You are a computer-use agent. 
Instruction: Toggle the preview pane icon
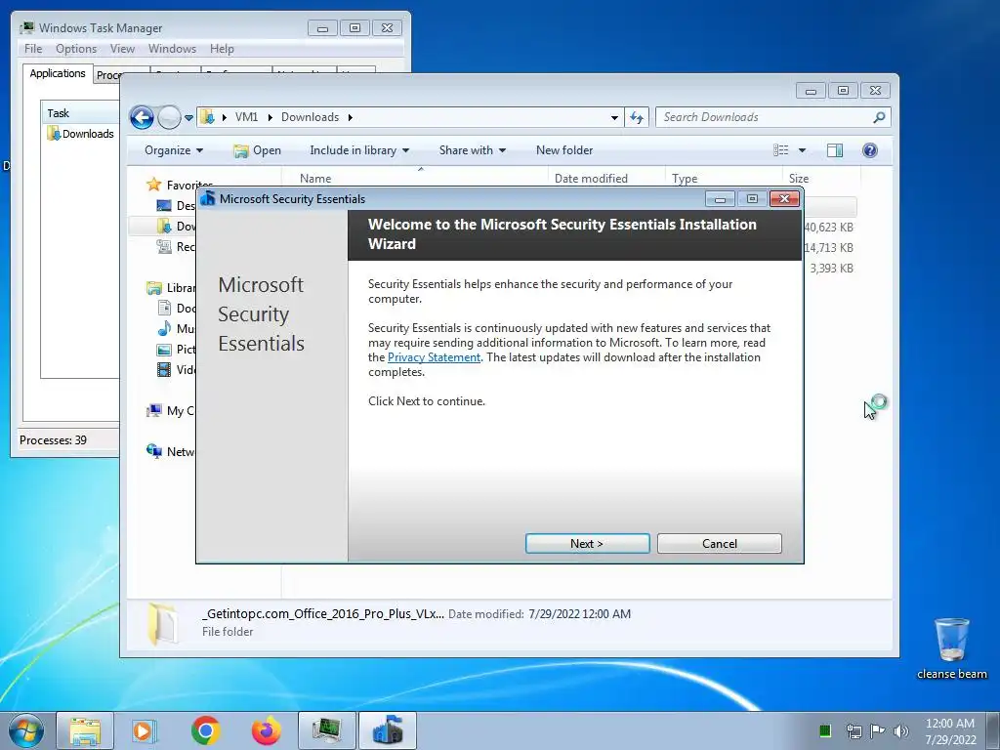click(x=835, y=150)
